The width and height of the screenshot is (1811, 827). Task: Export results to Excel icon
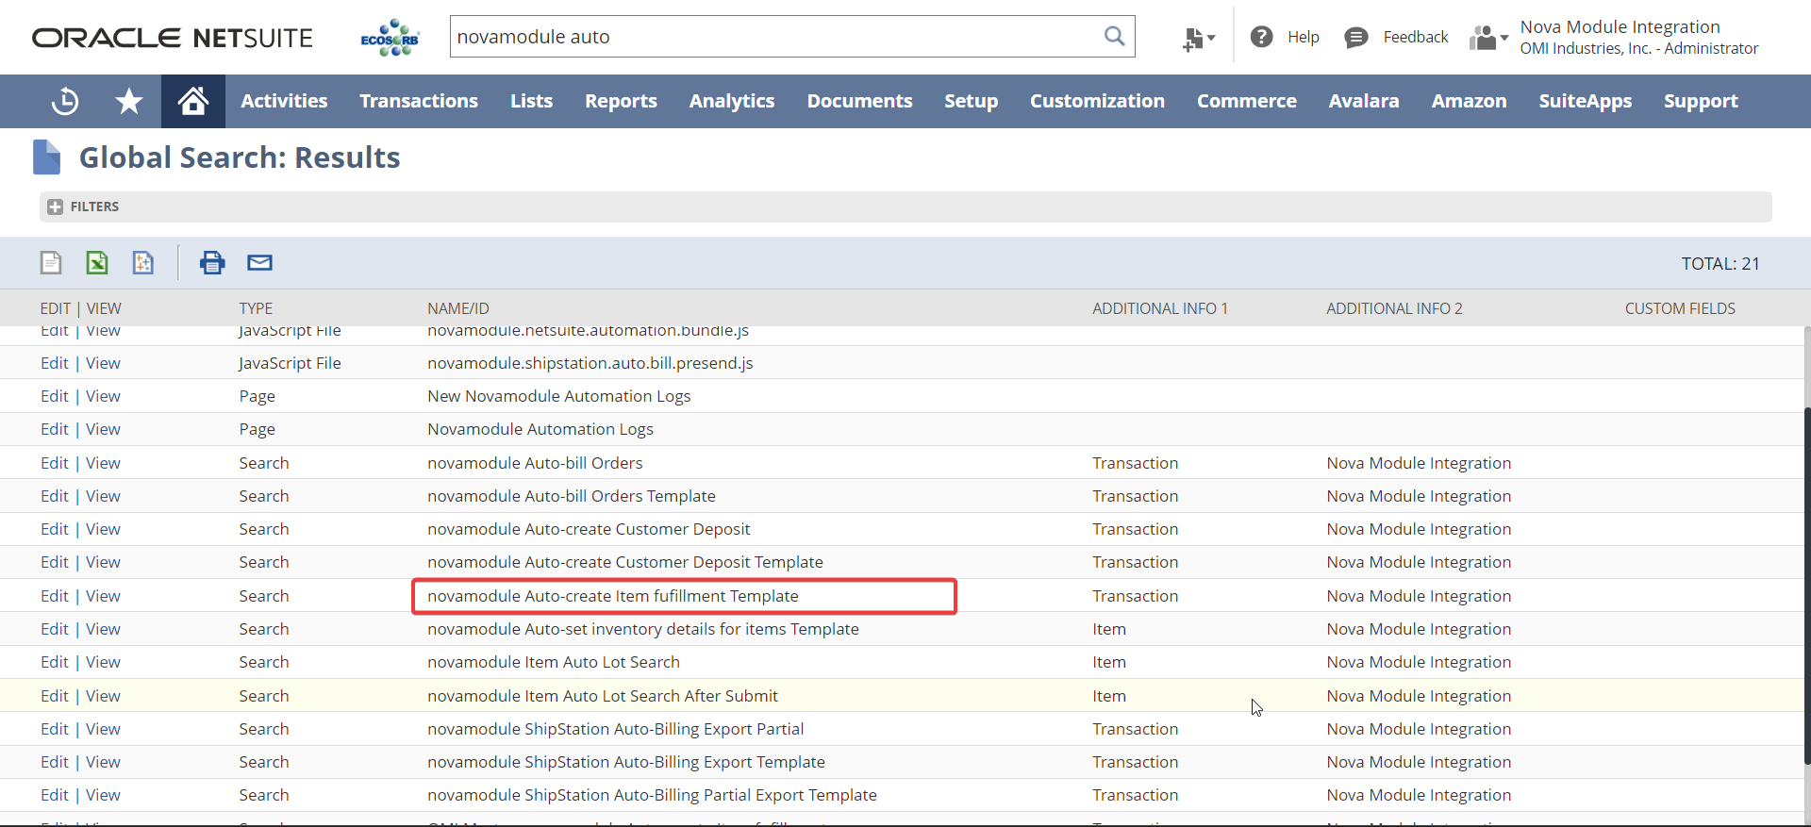pyautogui.click(x=97, y=262)
